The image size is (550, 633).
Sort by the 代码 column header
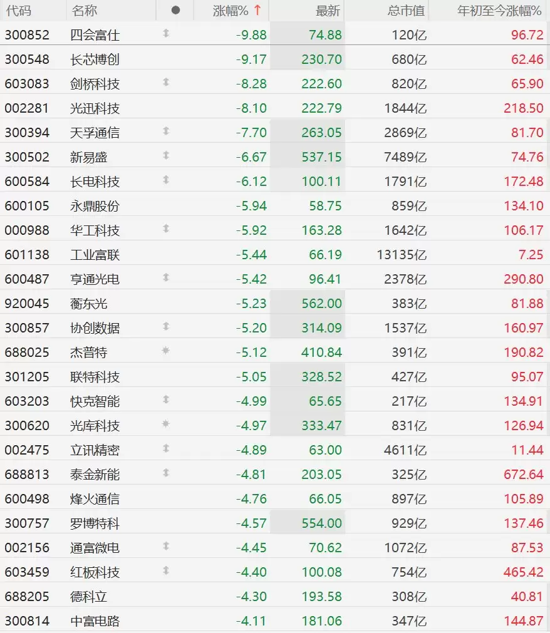point(19,11)
